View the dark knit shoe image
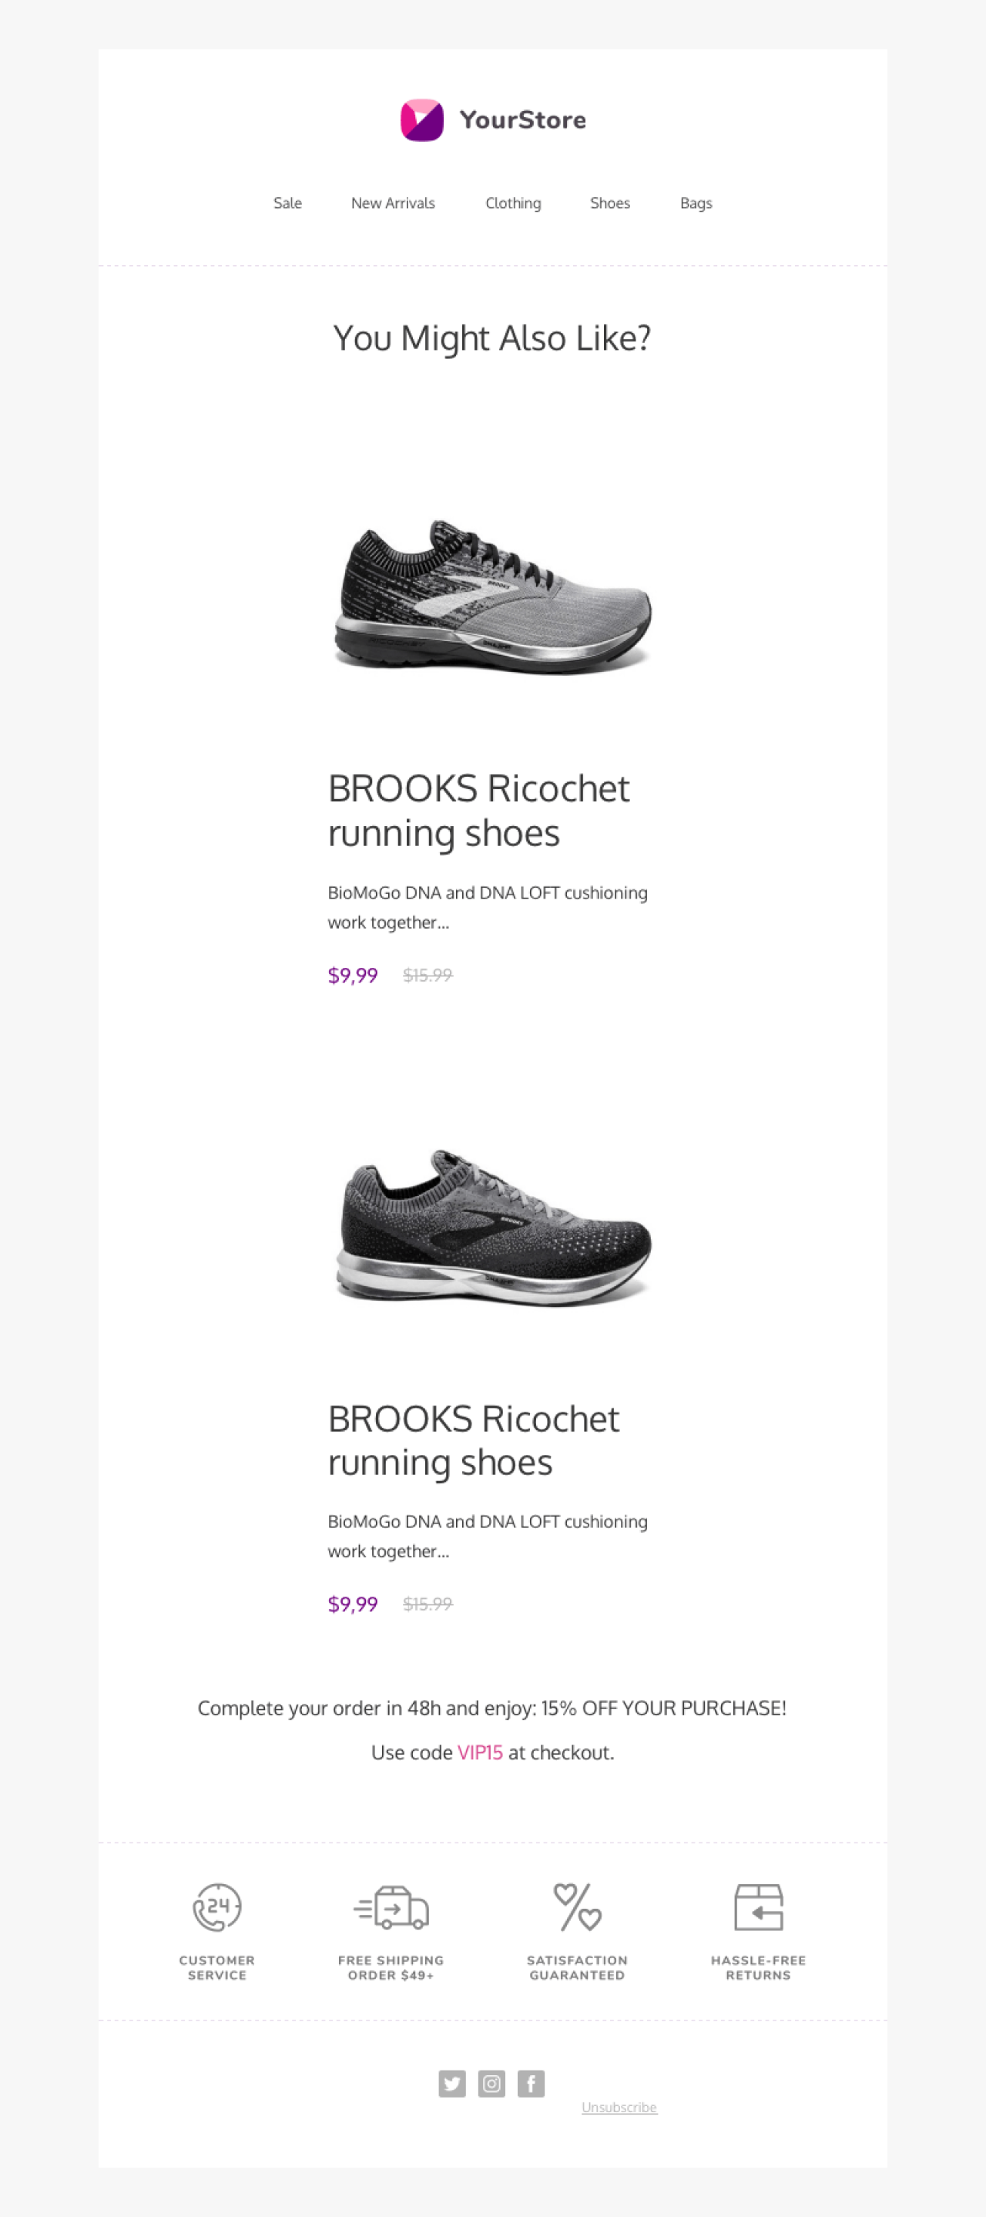This screenshot has width=986, height=2217. coord(493,1227)
